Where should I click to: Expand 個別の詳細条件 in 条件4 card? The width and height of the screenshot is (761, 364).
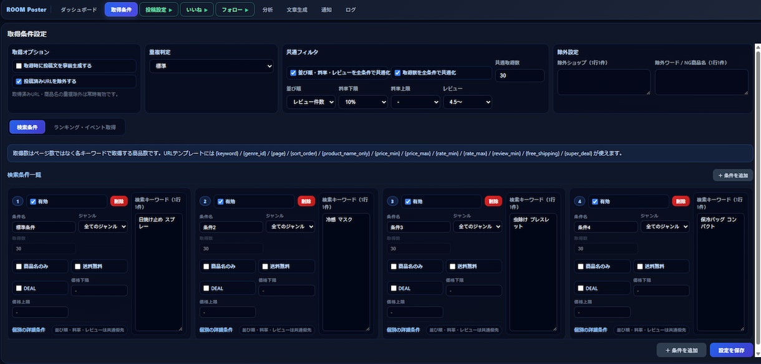(591, 329)
